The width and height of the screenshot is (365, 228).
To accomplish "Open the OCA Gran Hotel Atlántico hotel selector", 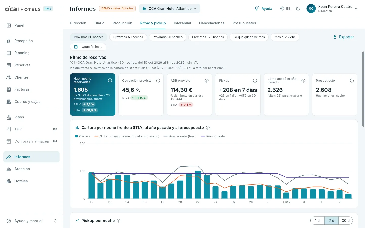I will tap(170, 9).
